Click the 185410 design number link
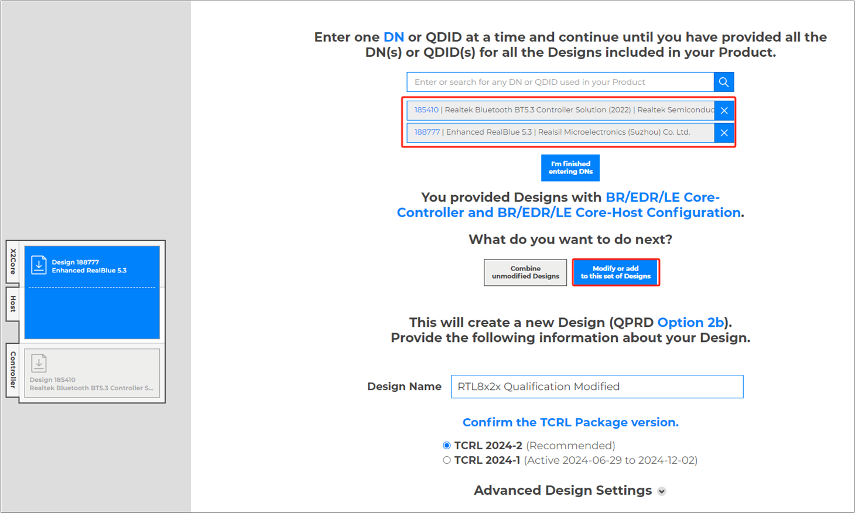 coord(426,110)
